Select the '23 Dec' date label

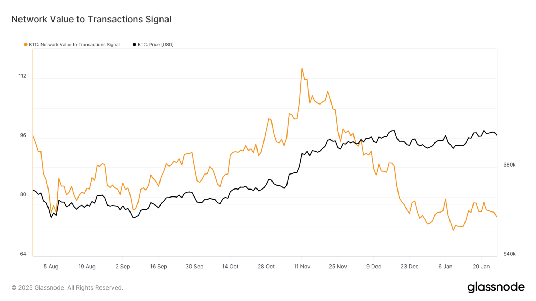tap(409, 267)
